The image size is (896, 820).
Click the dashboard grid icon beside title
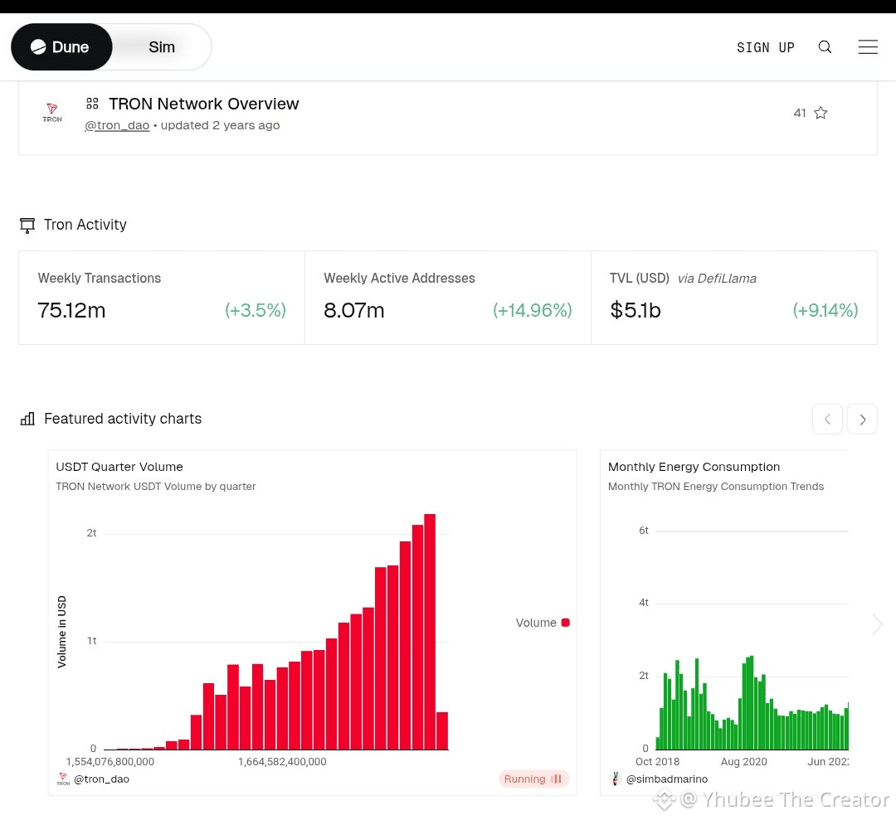(93, 104)
